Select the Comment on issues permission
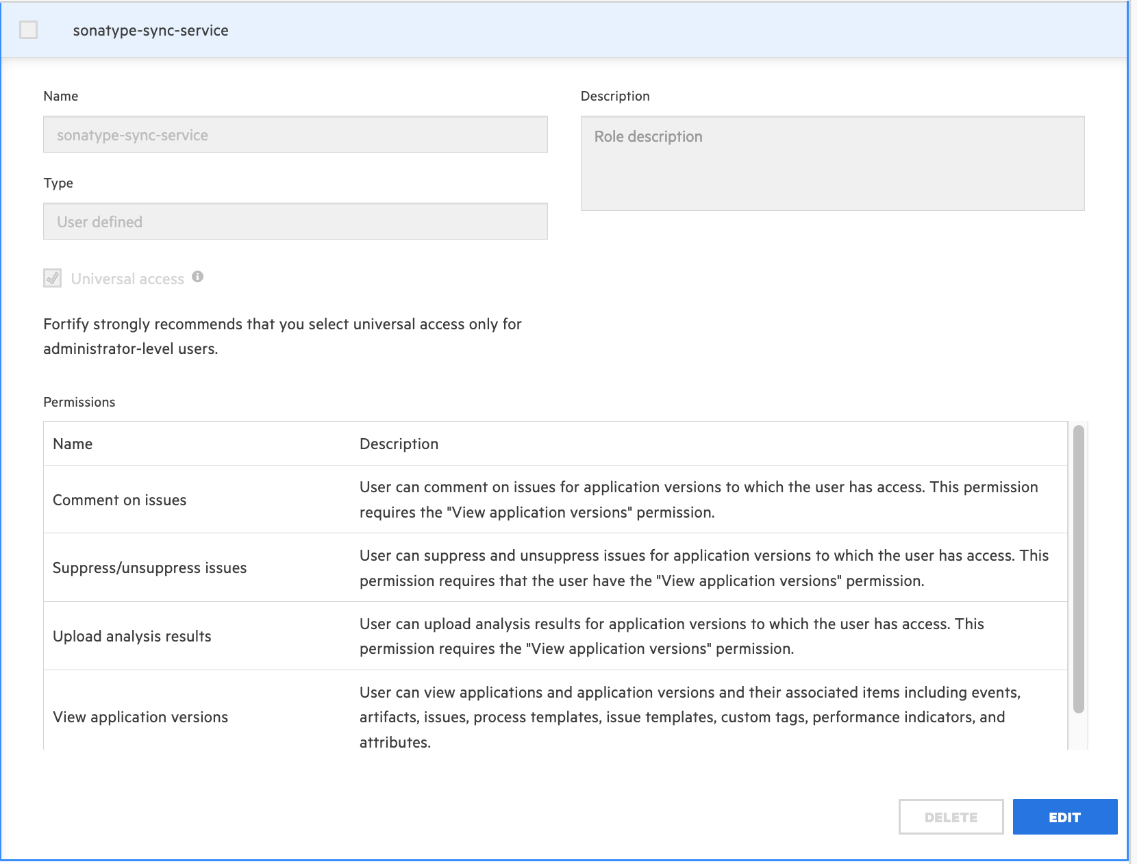 tap(120, 500)
